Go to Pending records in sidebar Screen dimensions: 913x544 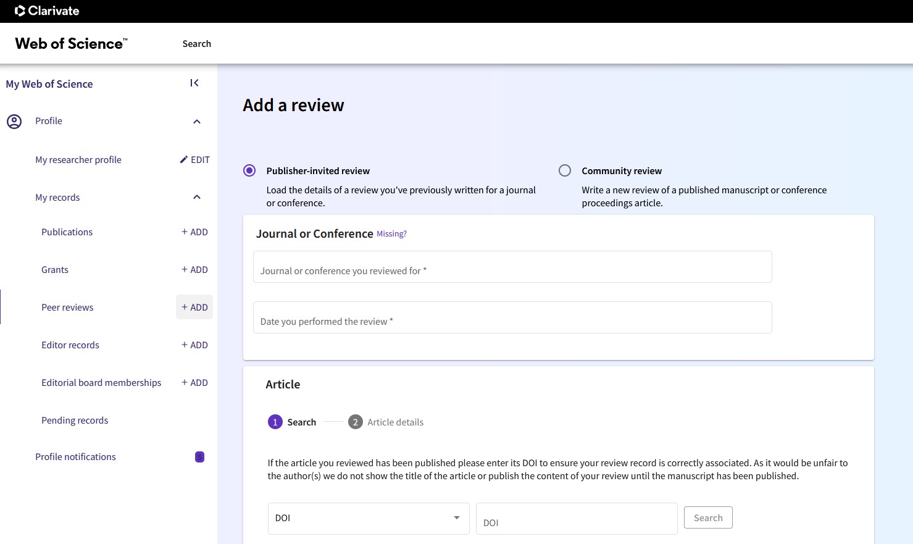coord(75,421)
